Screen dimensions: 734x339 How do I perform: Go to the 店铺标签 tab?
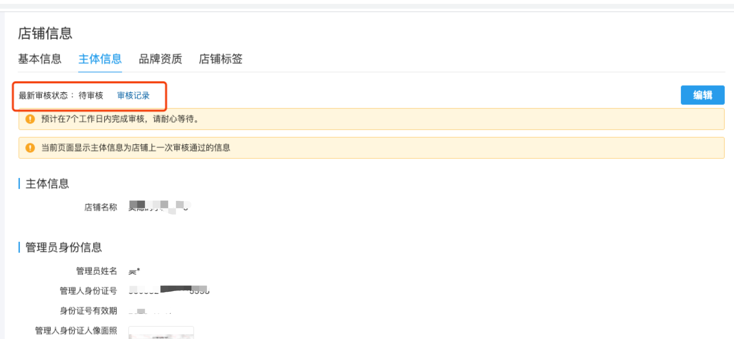[x=221, y=59]
